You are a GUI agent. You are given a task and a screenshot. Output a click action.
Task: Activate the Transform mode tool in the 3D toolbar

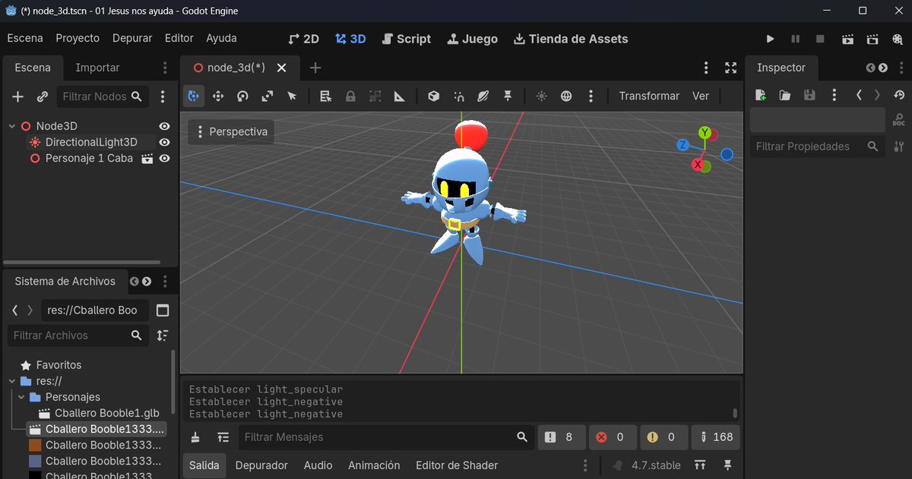(194, 96)
